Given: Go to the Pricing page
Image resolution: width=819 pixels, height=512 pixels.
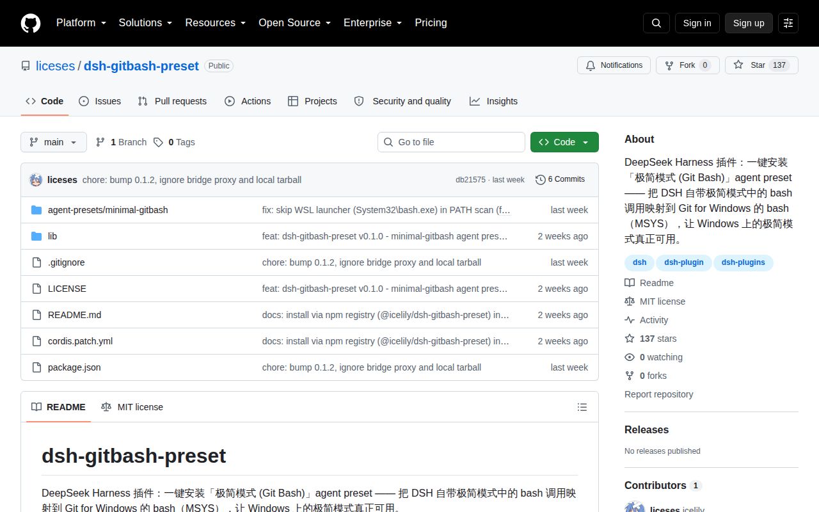Looking at the screenshot, I should point(431,23).
